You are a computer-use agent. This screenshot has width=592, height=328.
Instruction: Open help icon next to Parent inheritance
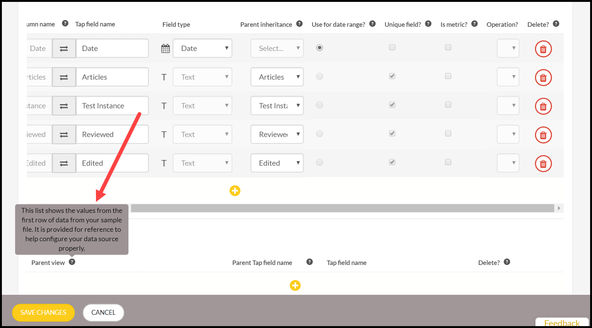299,23
